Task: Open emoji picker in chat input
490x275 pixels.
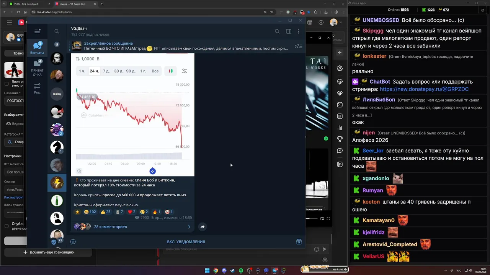Action: coord(317,249)
